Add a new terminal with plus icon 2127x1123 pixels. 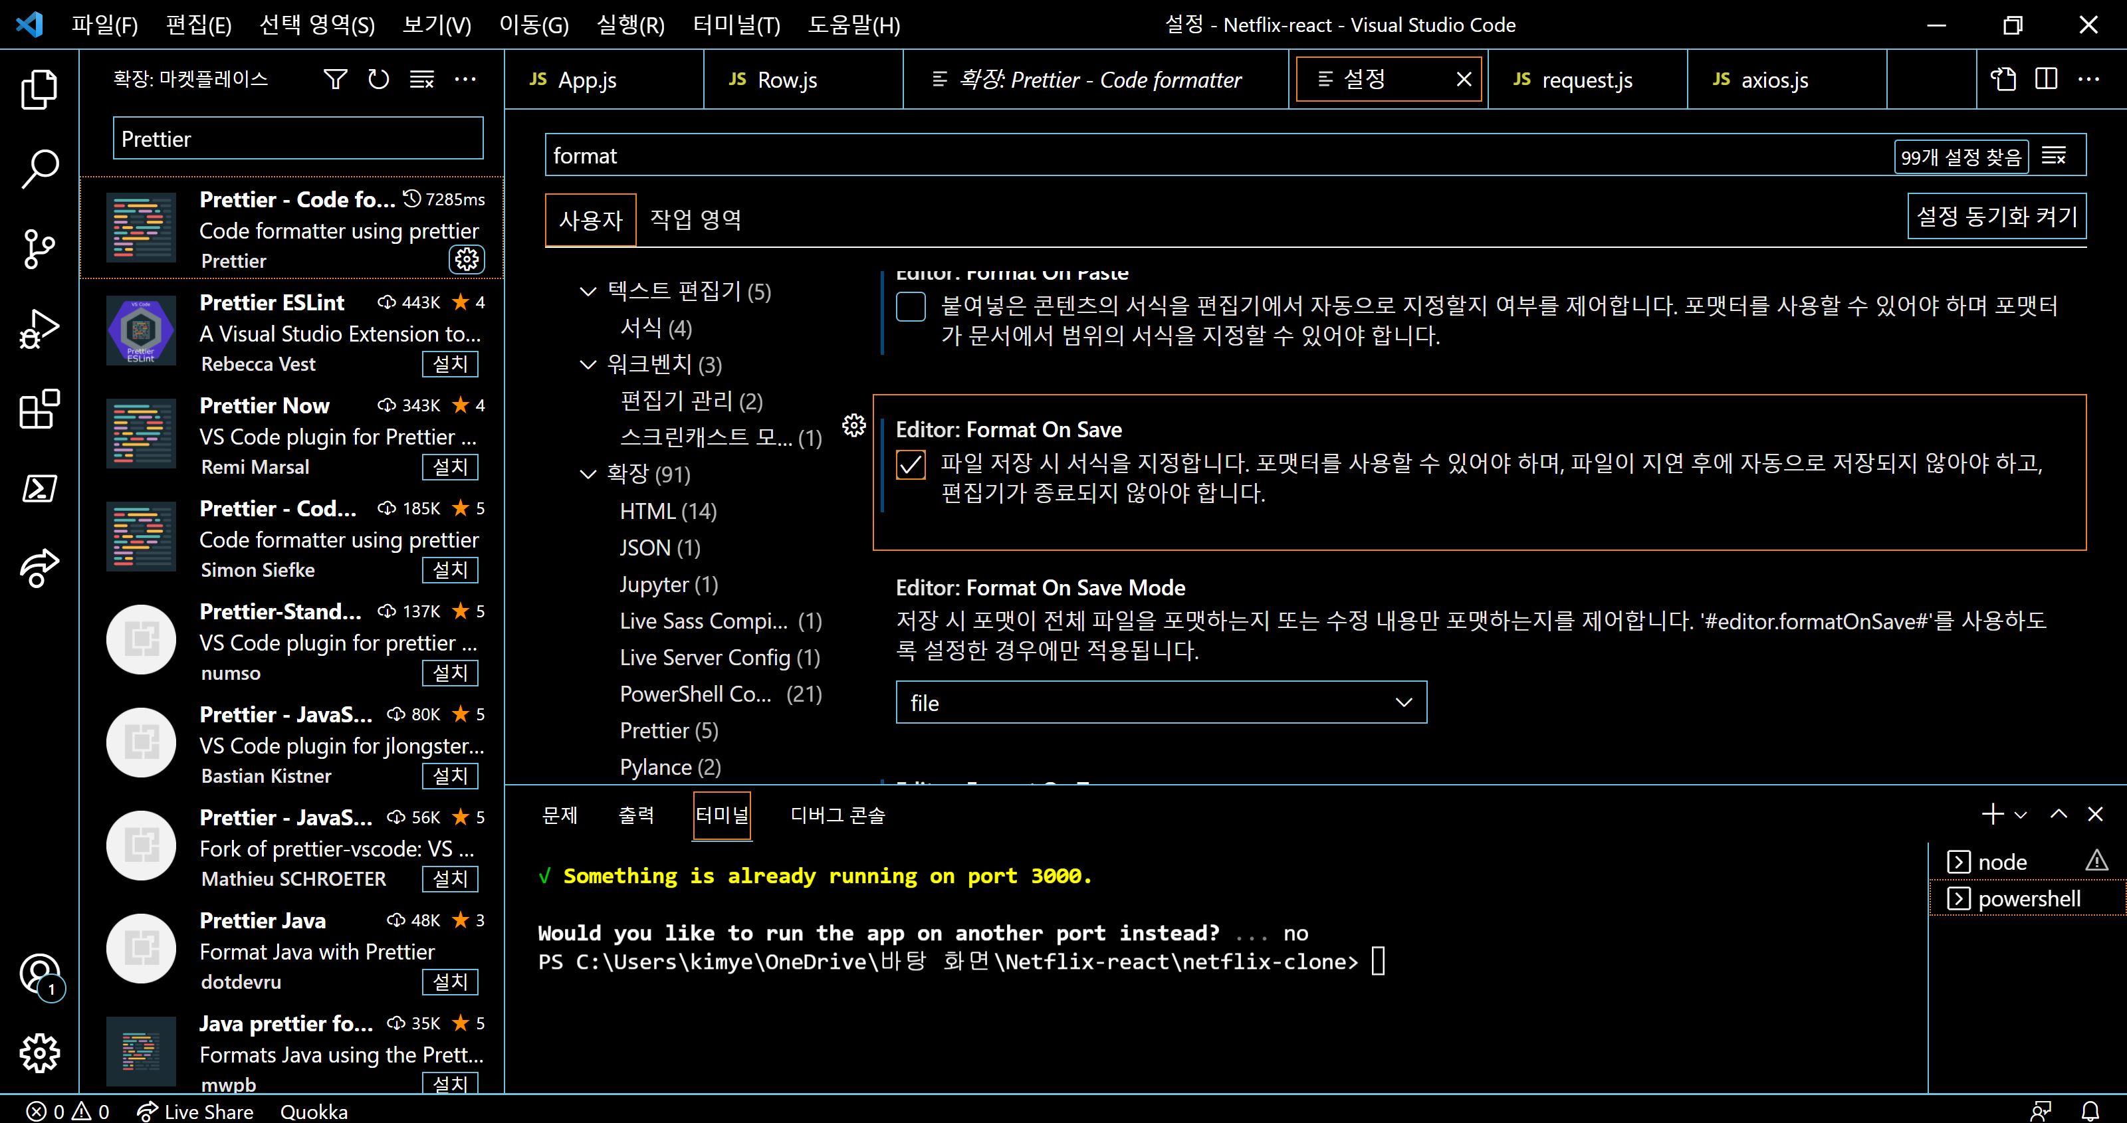coord(1993,814)
